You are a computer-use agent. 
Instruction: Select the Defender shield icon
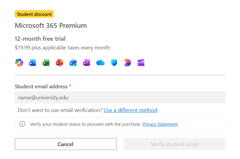click(114, 63)
